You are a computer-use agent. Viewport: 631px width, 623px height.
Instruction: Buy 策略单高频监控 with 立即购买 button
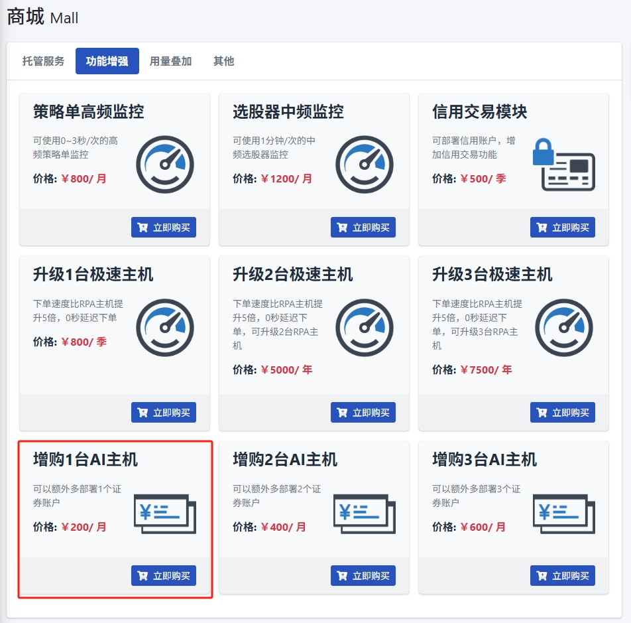tap(164, 228)
